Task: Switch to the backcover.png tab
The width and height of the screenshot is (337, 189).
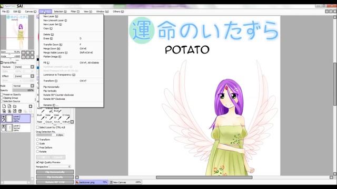Action: point(92,182)
